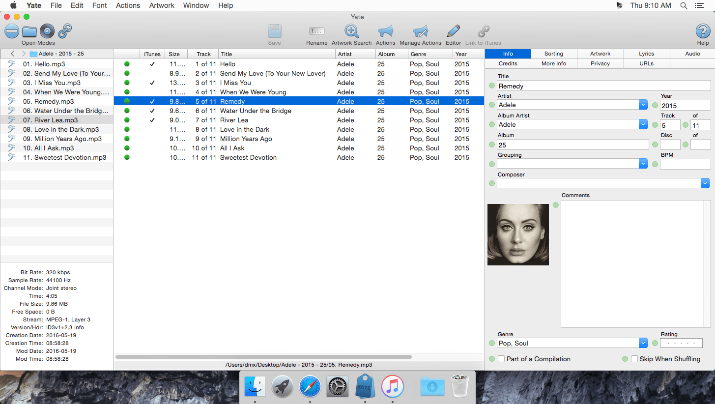Select 03. I Miss You.mp3 in file list
Image resolution: width=715 pixels, height=404 pixels.
(x=57, y=83)
